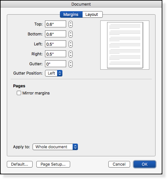Click the Top margin input field
The width and height of the screenshot is (167, 179).
click(56, 24)
